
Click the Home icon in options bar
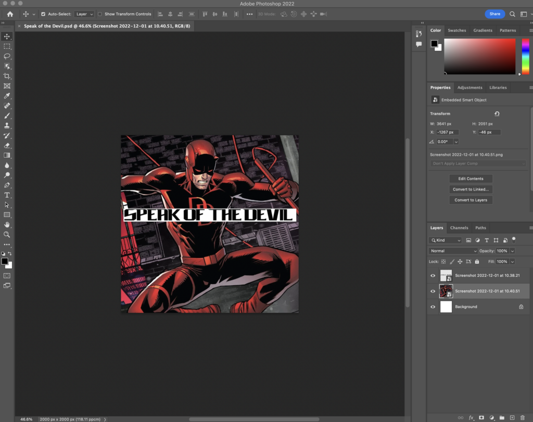[x=10, y=14]
